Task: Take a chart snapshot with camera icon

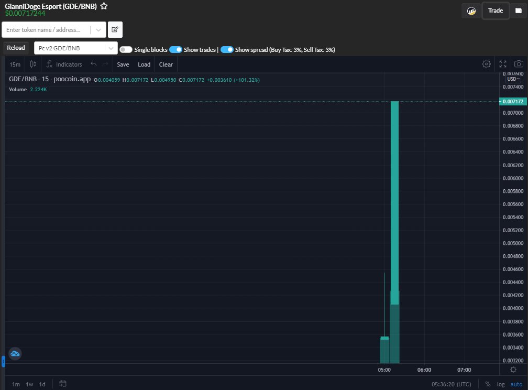Action: click(x=519, y=64)
